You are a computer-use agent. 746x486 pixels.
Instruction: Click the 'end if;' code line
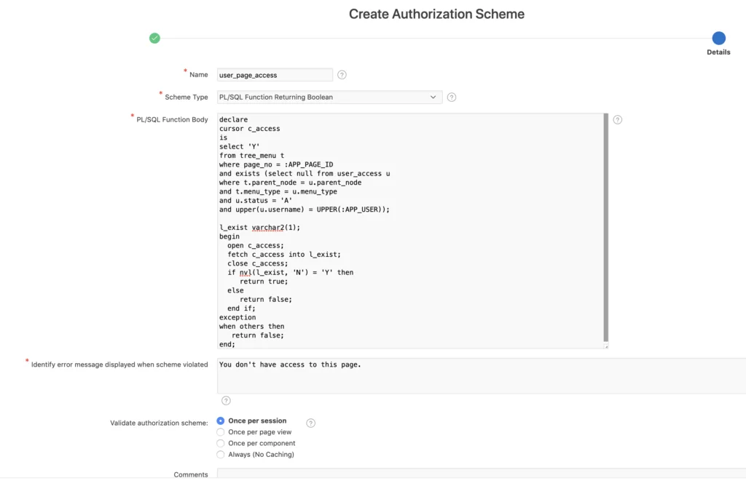pos(241,308)
